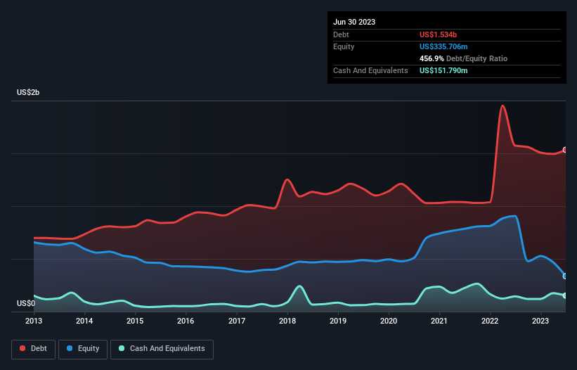Click the red Debt legend dot
577x370 pixels.
tap(22, 348)
